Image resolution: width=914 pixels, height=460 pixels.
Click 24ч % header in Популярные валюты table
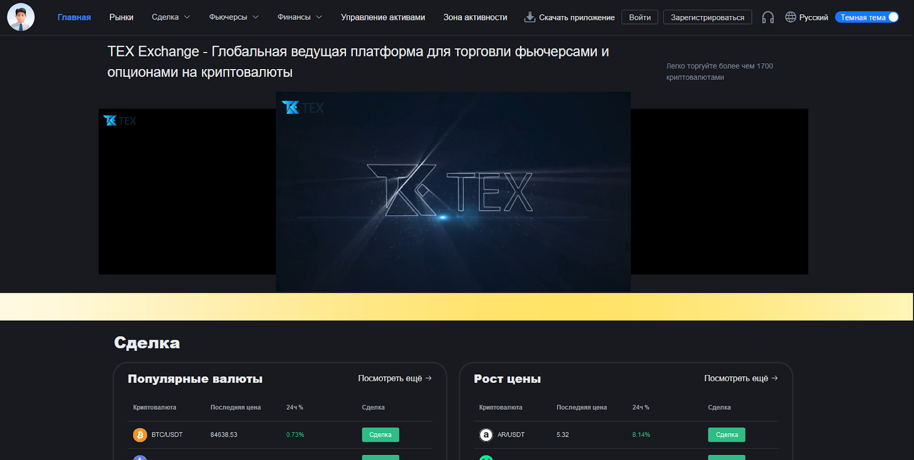pyautogui.click(x=295, y=407)
